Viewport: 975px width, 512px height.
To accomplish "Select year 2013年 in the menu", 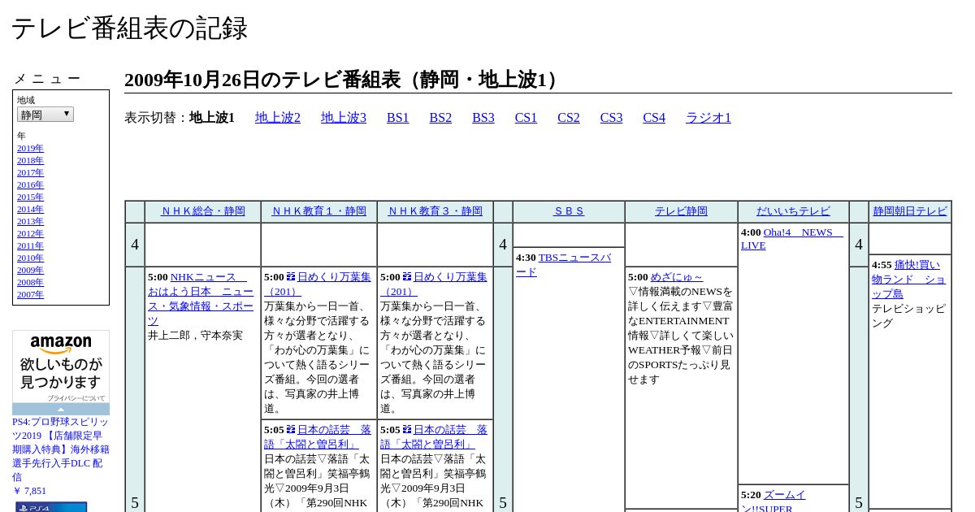I will (30, 221).
